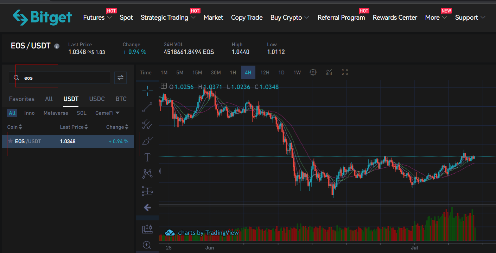Select the trend line drawing tool
496x253 pixels.
point(147,107)
